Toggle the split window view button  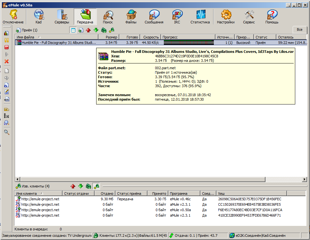[x=73, y=30]
